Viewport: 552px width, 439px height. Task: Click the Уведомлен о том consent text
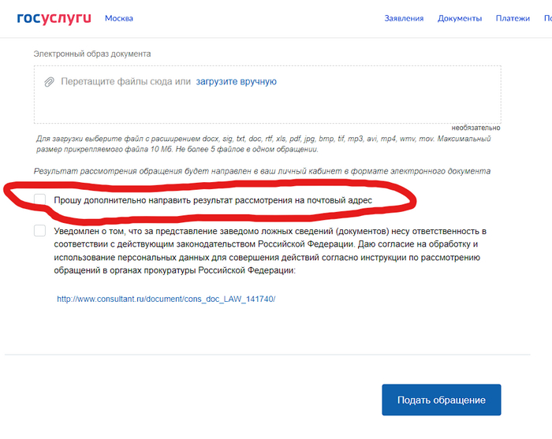pos(270,251)
